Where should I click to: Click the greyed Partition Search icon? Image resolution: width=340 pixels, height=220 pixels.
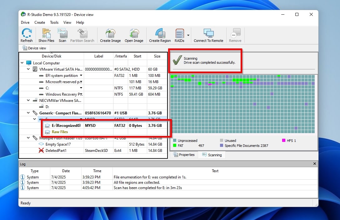pos(82,33)
